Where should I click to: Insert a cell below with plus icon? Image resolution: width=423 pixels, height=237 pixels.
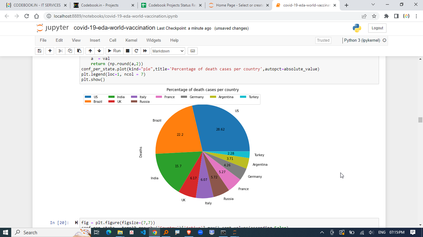[50, 51]
